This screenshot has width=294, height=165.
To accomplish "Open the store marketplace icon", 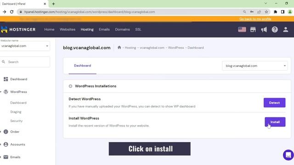I will click(253, 29).
